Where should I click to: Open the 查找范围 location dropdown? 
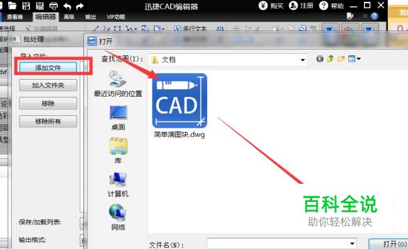click(x=303, y=60)
